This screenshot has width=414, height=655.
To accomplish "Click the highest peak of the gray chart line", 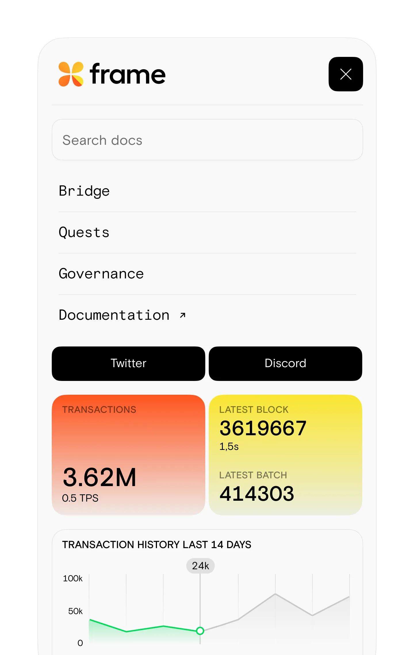I will (x=275, y=594).
